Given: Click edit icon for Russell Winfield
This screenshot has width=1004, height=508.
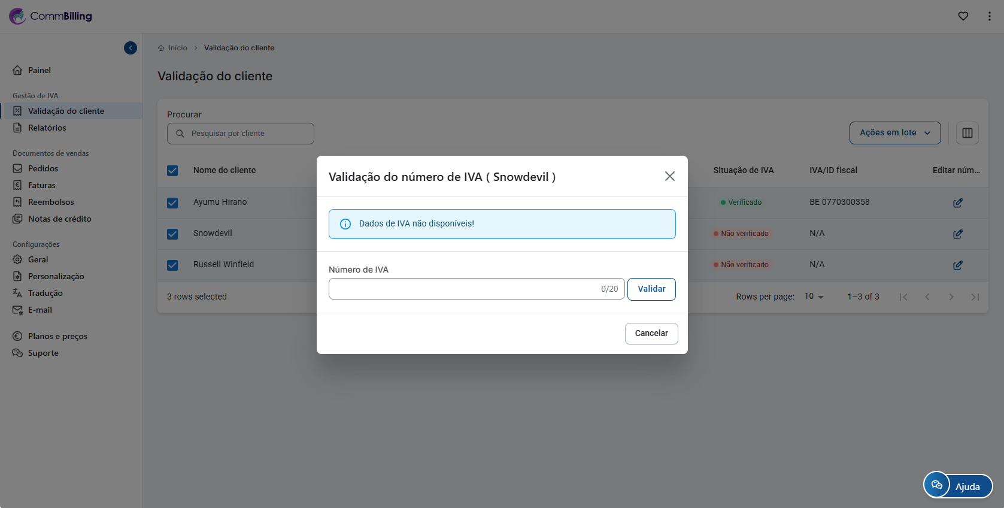Looking at the screenshot, I should point(957,265).
